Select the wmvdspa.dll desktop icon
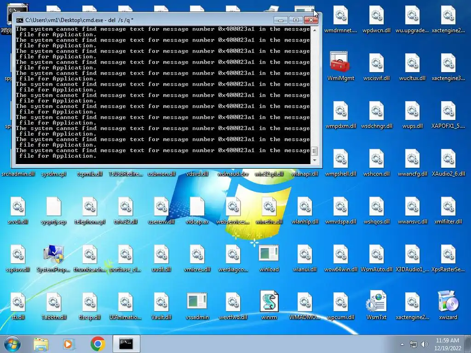The image size is (471, 353). coord(341,206)
